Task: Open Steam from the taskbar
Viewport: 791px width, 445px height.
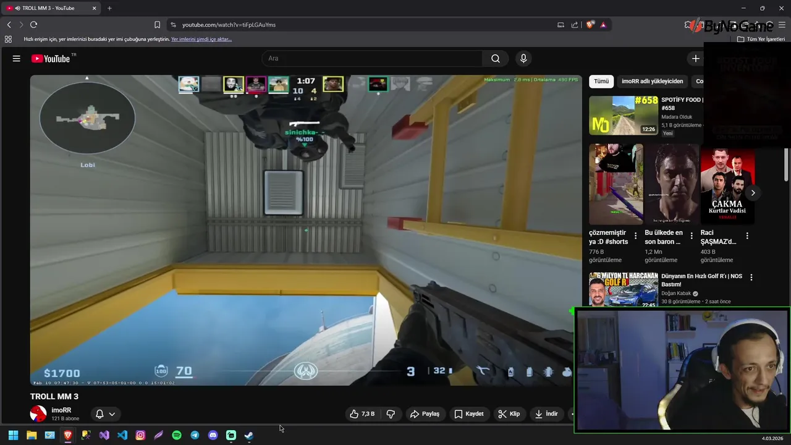Action: [249, 435]
